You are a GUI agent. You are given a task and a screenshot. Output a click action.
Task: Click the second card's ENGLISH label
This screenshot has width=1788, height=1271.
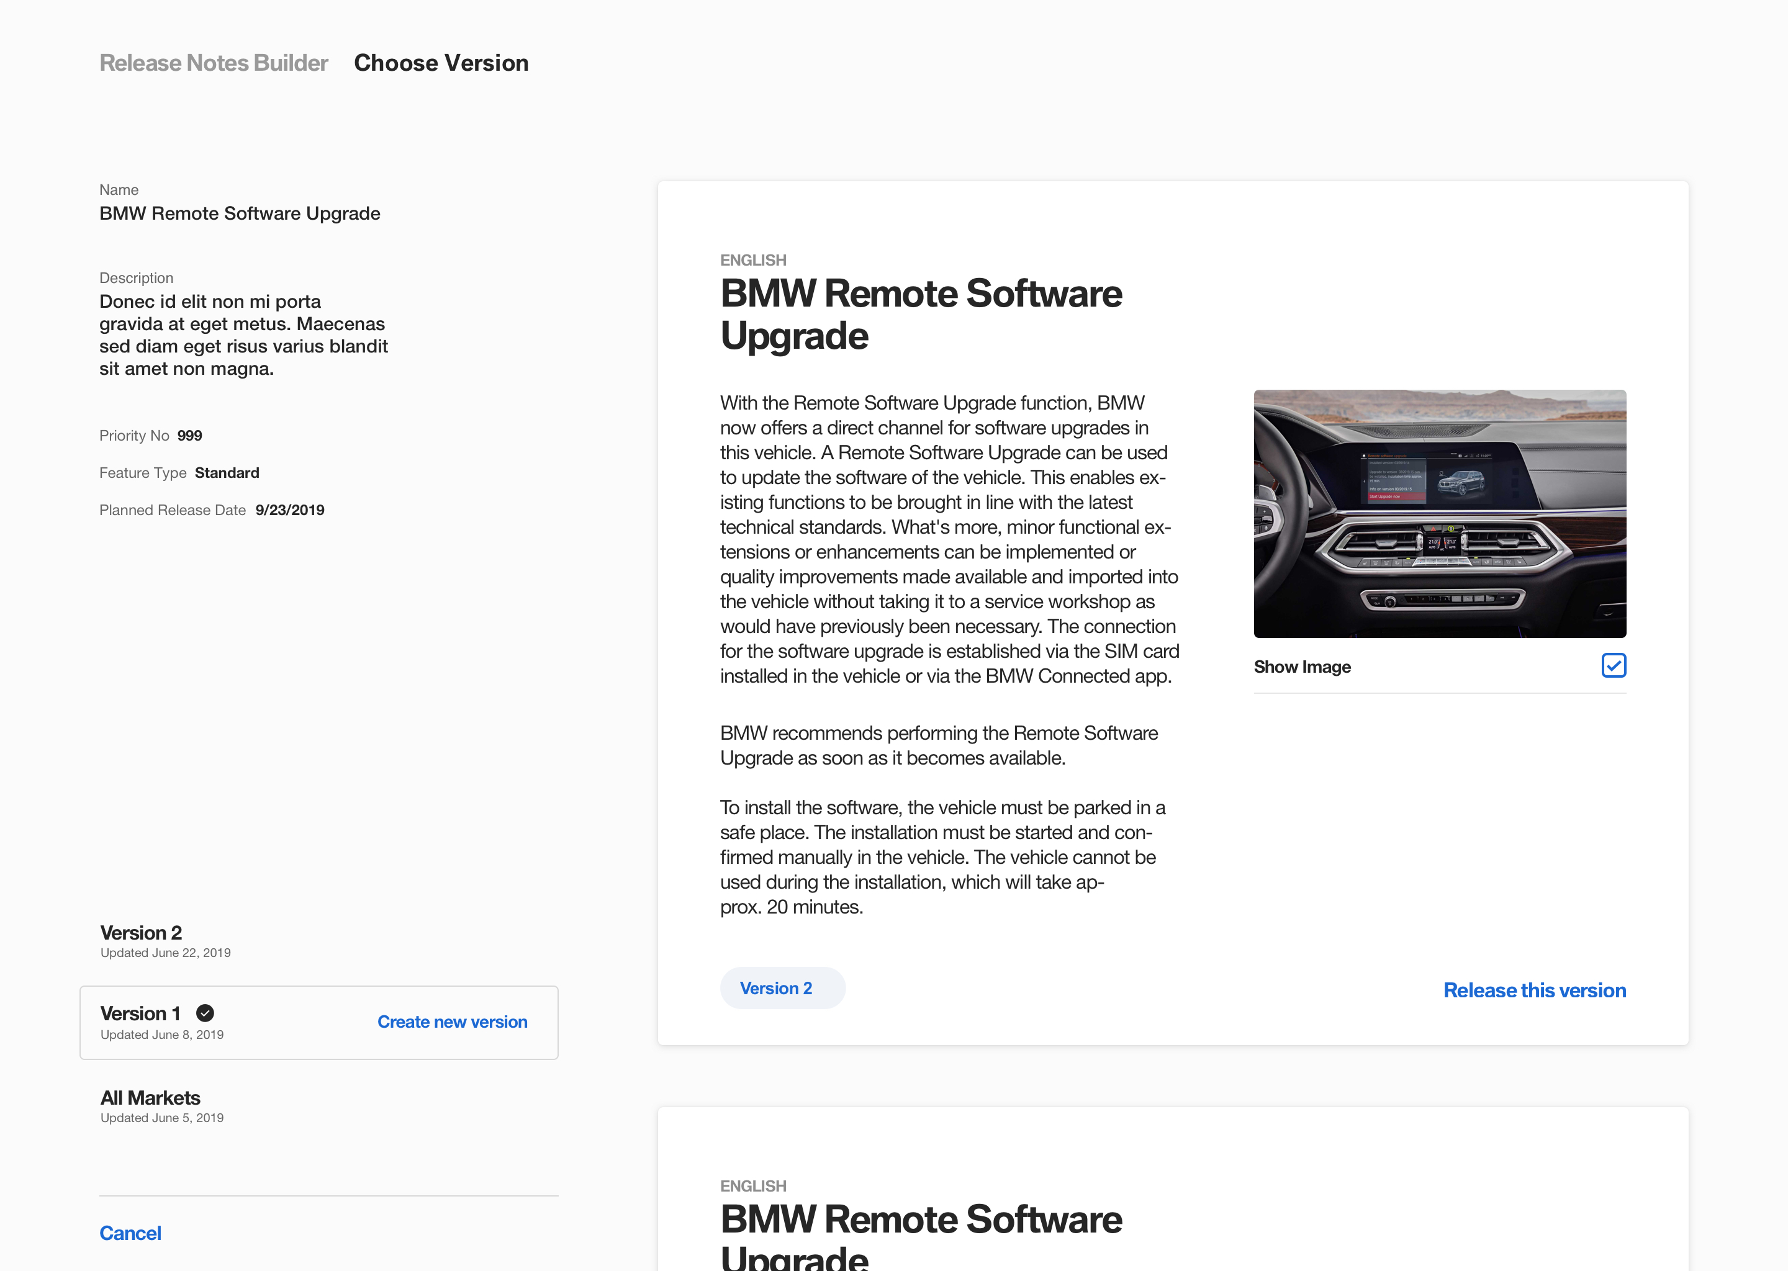[x=753, y=1186]
